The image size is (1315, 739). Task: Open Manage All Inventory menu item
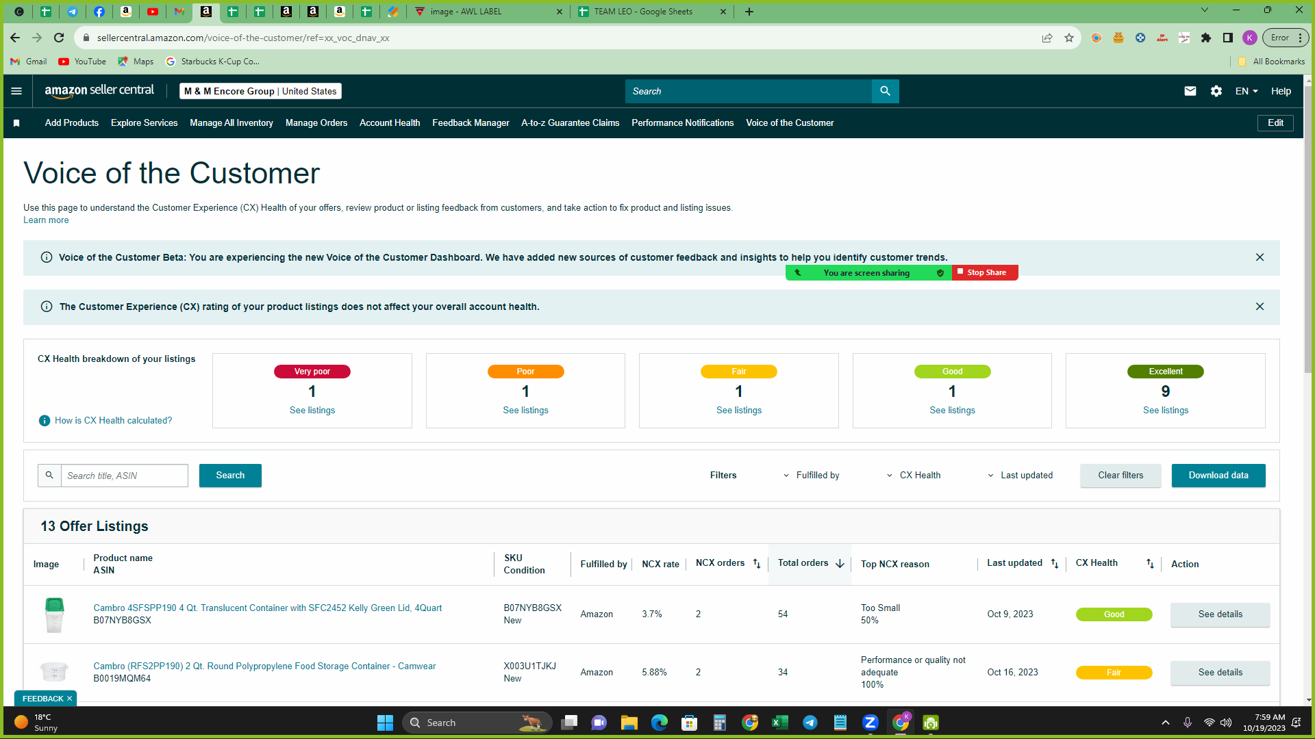[x=231, y=123]
